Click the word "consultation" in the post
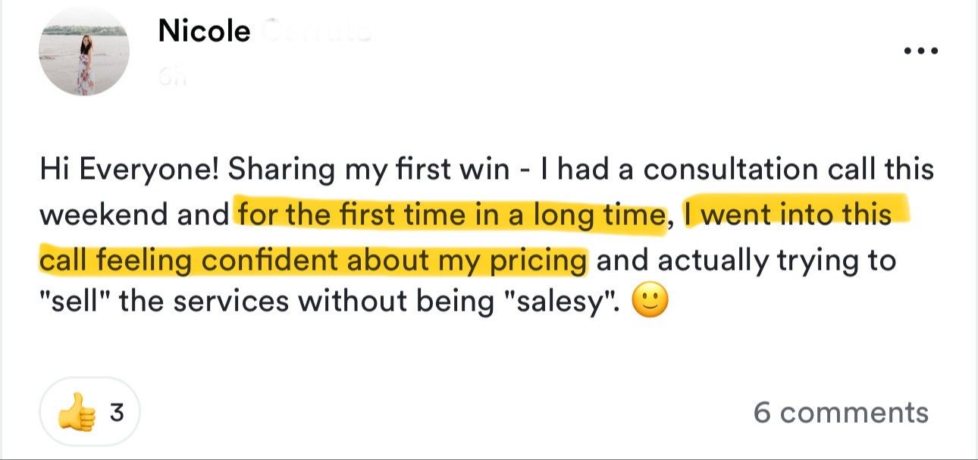The image size is (978, 460). click(x=710, y=170)
